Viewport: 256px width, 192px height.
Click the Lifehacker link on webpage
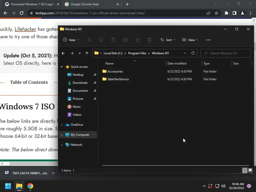tap(25, 29)
